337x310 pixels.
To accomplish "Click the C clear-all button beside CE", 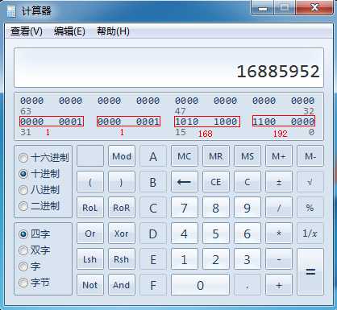I will [248, 182].
